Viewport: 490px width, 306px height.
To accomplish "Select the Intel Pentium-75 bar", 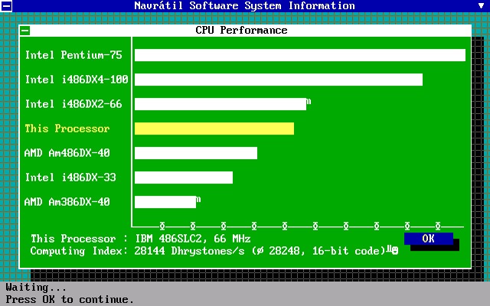I will click(x=300, y=55).
